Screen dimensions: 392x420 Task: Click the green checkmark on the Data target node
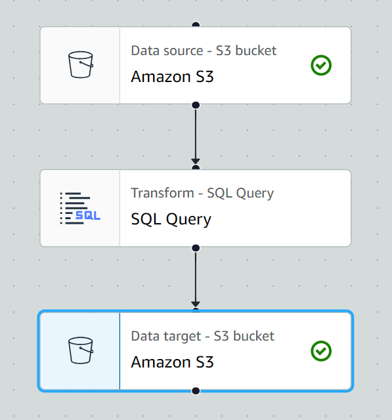point(321,351)
